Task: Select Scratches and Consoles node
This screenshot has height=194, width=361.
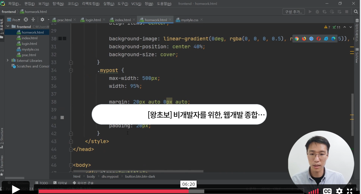Action: [30, 66]
